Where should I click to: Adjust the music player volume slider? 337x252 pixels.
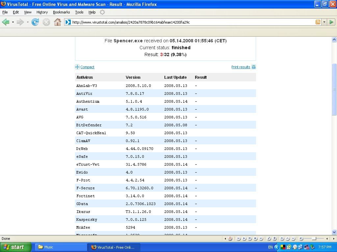point(314,239)
